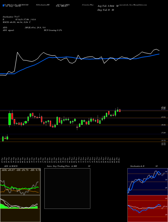Click the "Stochastics & R SI" panel title

click(x=144, y=166)
